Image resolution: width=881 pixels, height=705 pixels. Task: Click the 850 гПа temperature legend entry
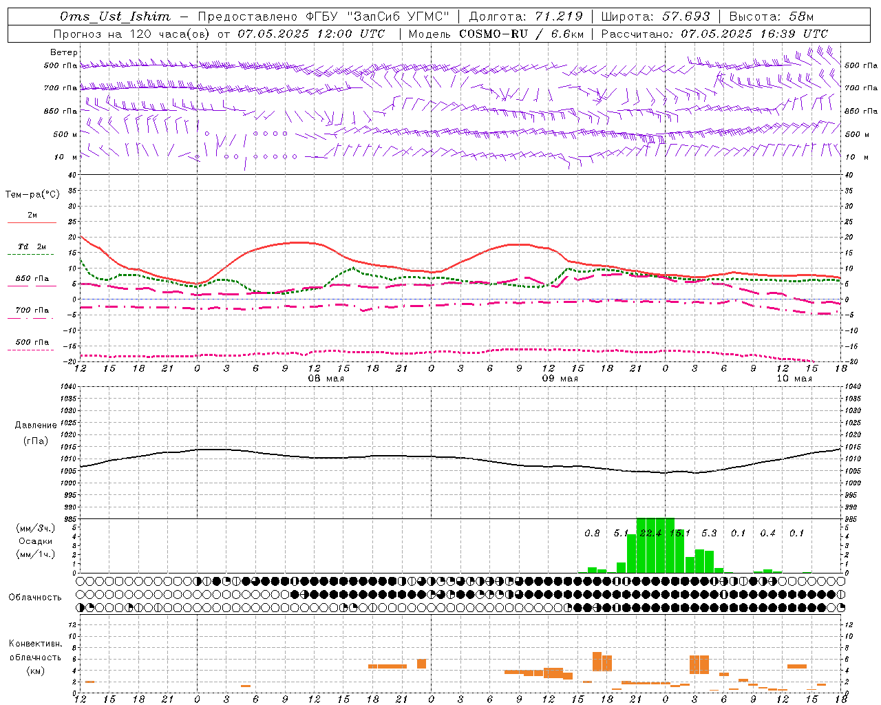click(32, 279)
